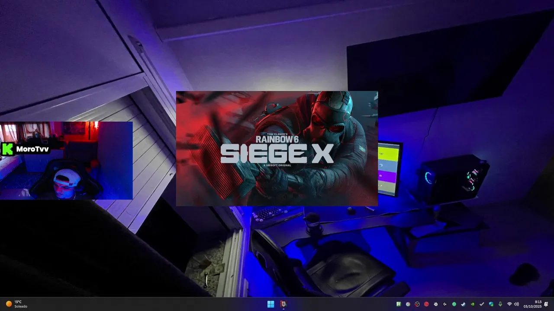Click the green H tray icon
554x311 pixels.
(399, 304)
